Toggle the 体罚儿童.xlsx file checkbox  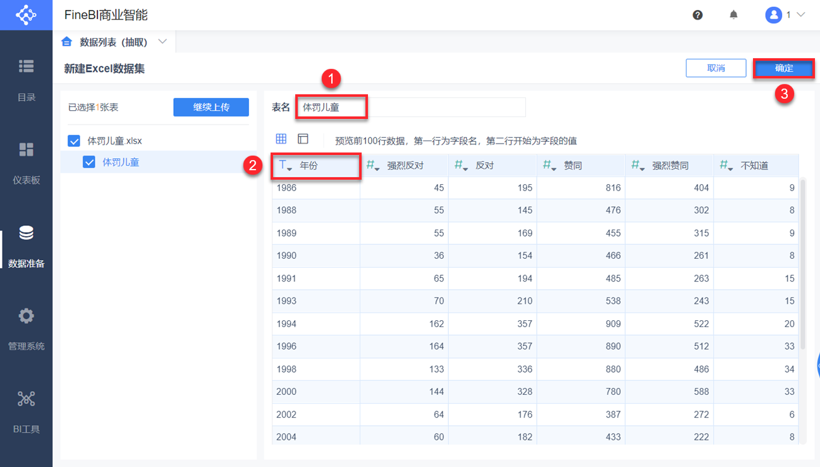74,140
